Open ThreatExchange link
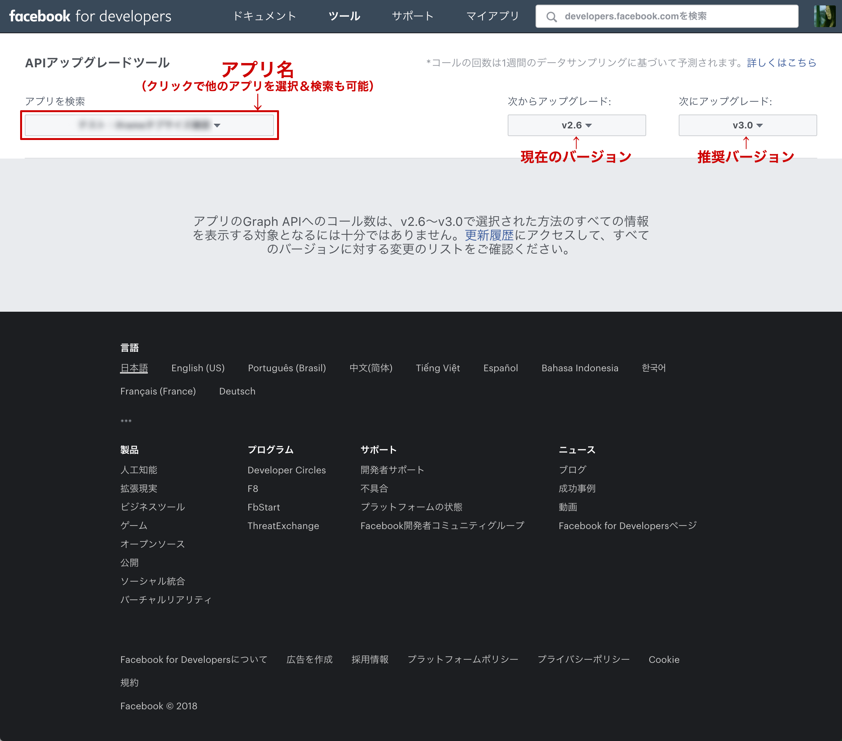842x741 pixels. [x=283, y=525]
